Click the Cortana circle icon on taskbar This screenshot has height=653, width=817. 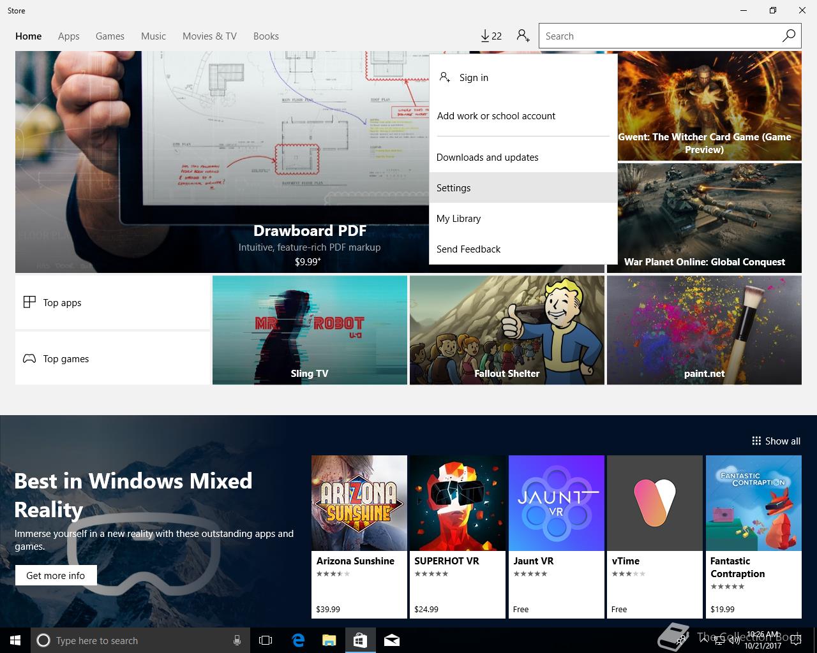[43, 640]
